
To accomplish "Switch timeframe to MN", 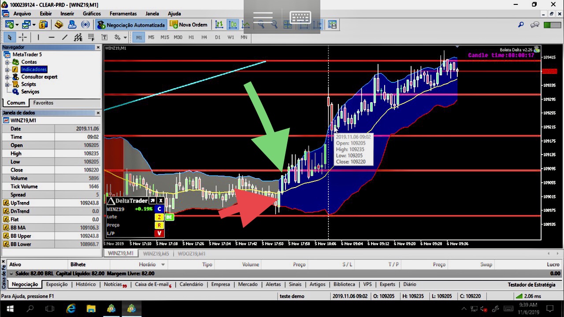I will (x=244, y=37).
